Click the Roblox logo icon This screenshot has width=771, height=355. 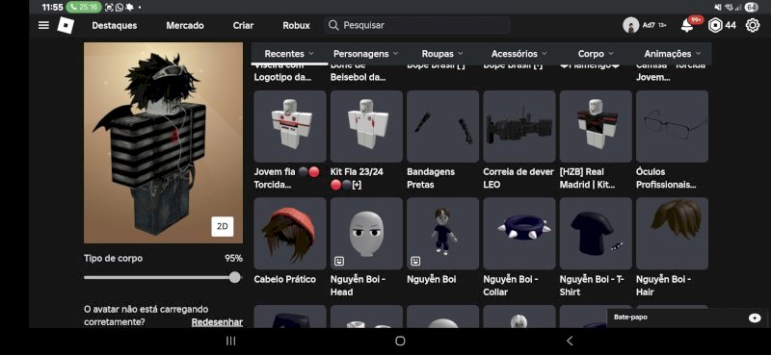pyautogui.click(x=66, y=25)
